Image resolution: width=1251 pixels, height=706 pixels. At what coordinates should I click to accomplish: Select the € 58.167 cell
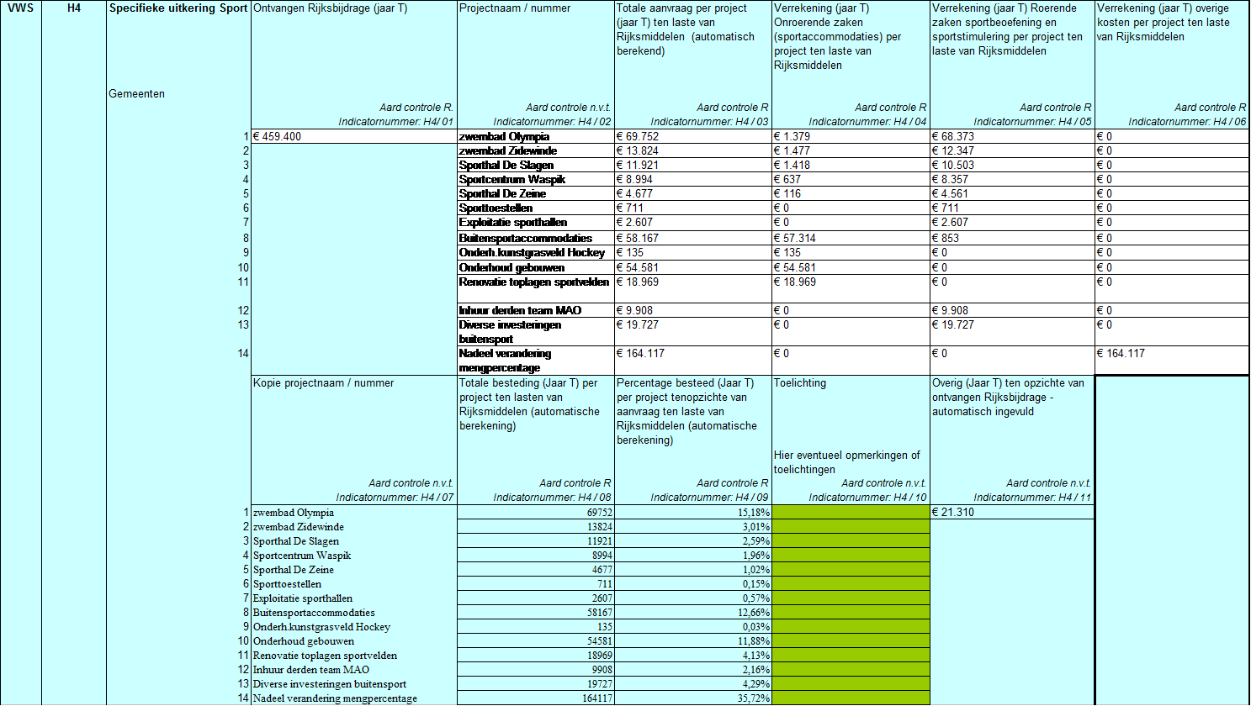[693, 238]
